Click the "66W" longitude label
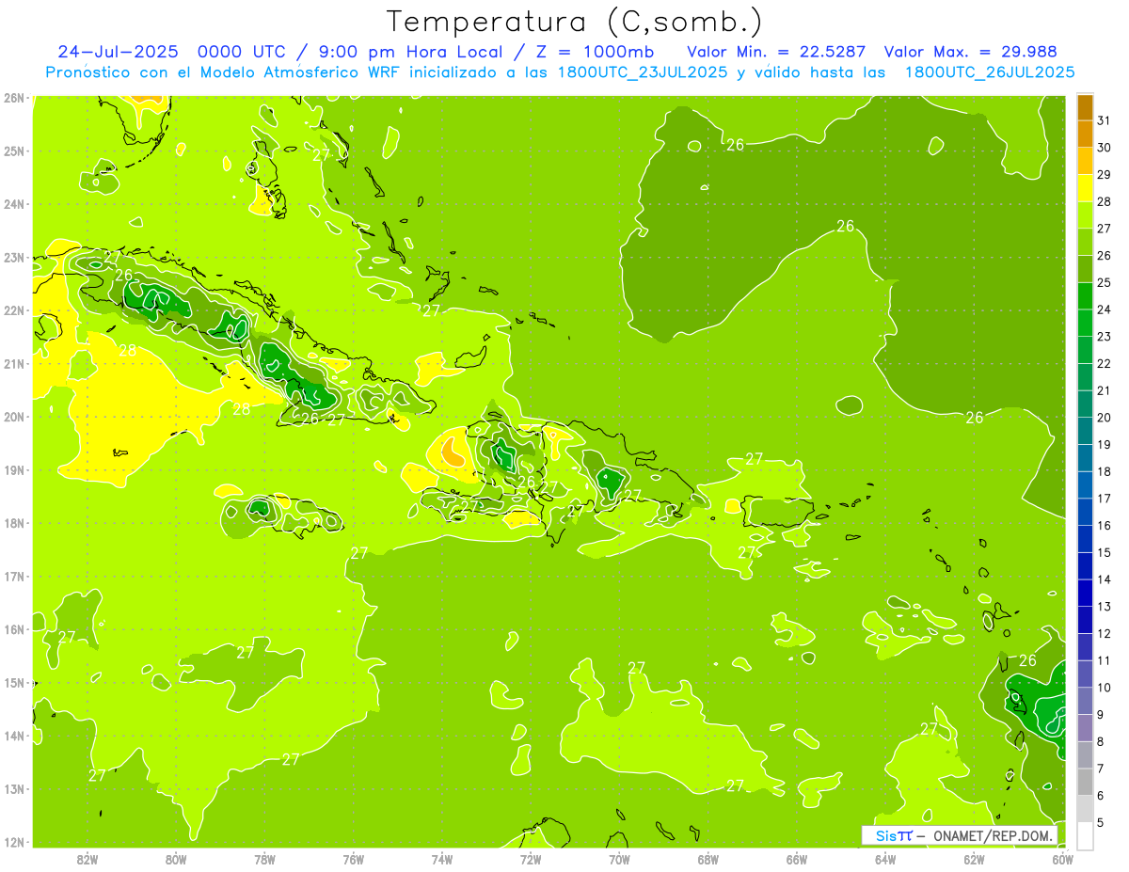Viewport: 1129px width, 872px height. [x=797, y=860]
